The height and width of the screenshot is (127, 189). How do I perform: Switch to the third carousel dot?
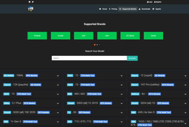coord(100,45)
